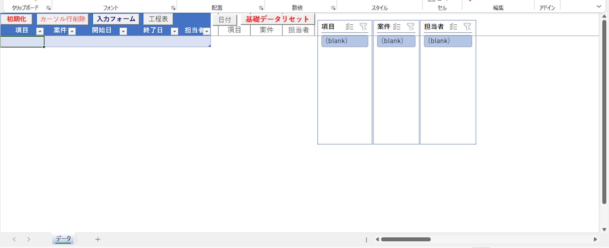Select (blank) in the 案件 slicer
Viewport: 609px width, 248px height.
coord(396,41)
